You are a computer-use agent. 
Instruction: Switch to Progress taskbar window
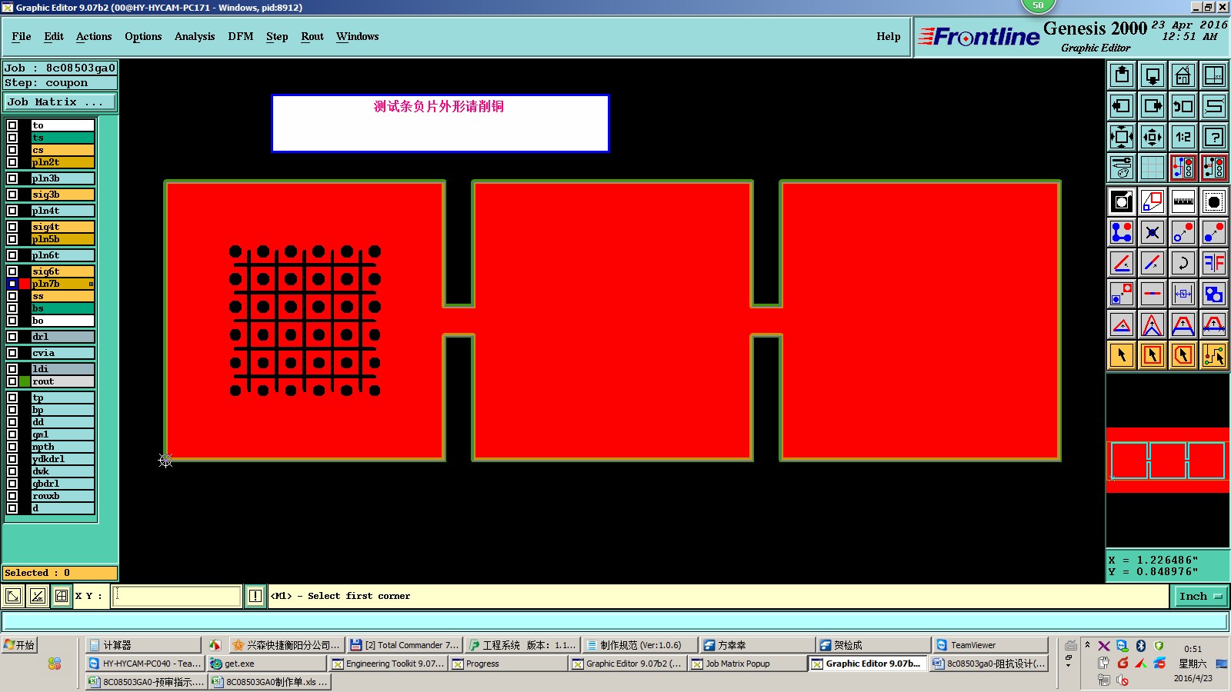point(508,664)
